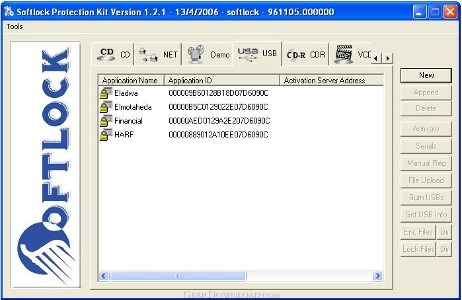Screen dimensions: 462x300
Task: Click the Activate button
Action: pyautogui.click(x=426, y=129)
